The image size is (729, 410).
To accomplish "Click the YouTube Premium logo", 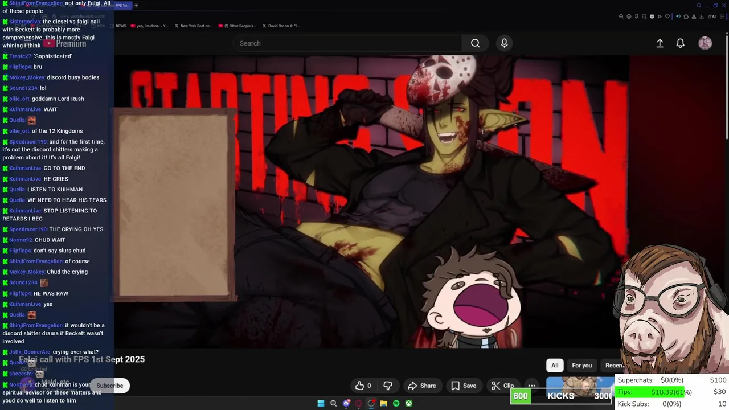I will tap(65, 43).
